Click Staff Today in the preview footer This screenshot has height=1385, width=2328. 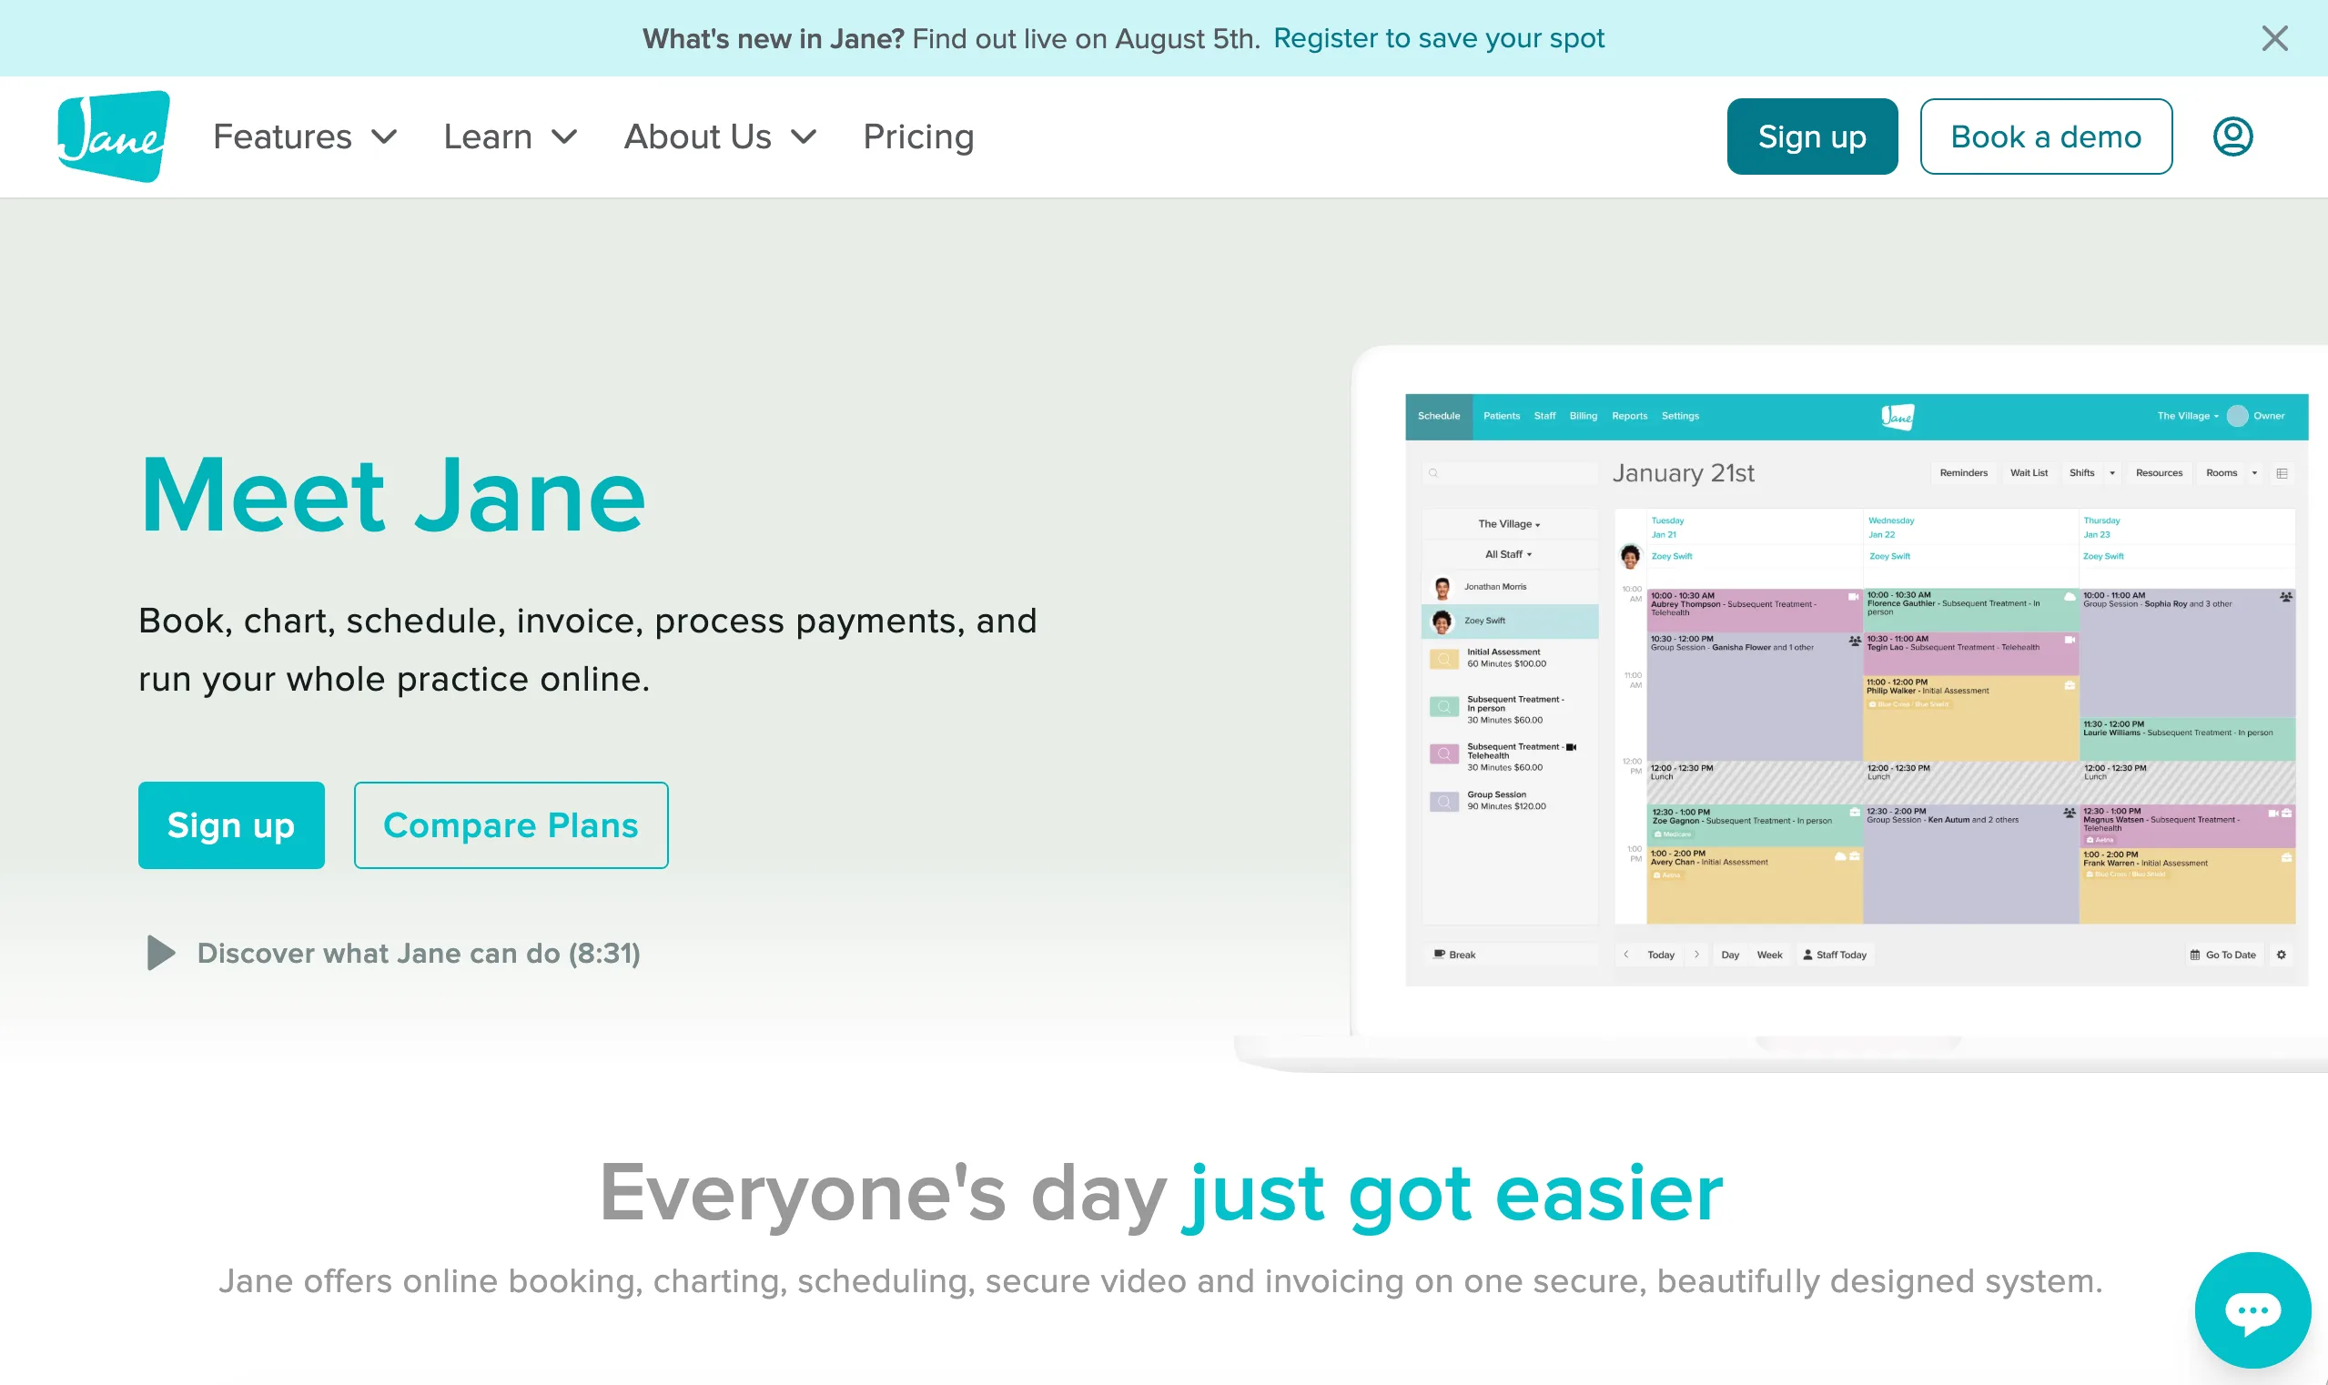pos(1835,955)
